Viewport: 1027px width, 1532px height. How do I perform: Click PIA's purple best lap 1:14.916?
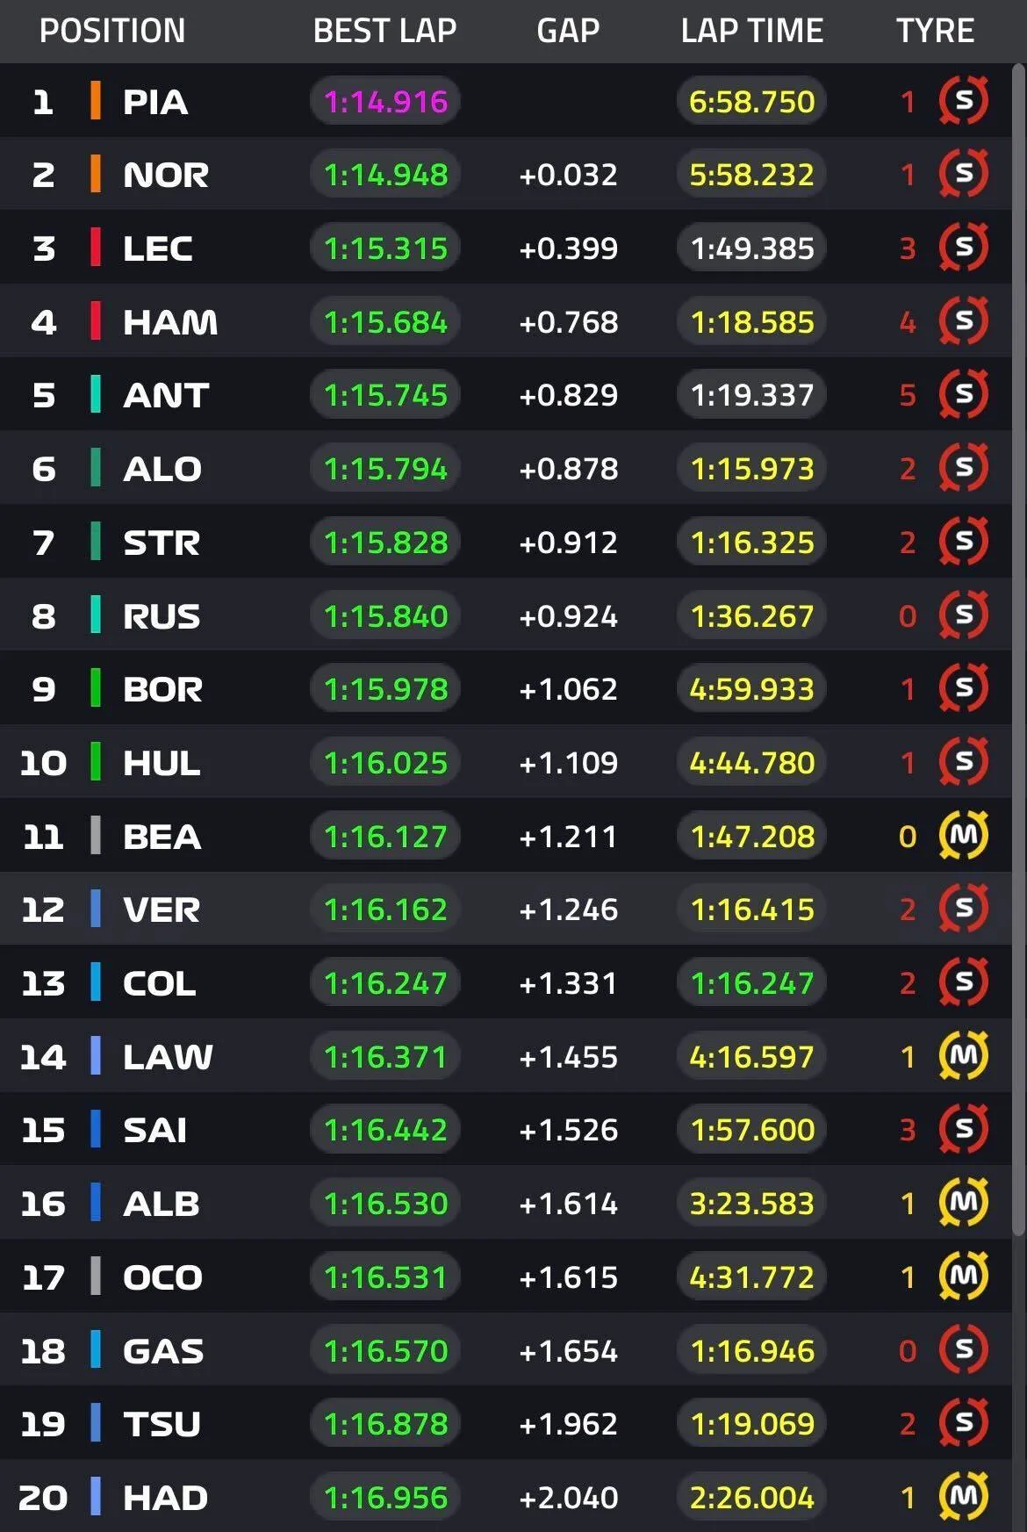[x=385, y=102]
